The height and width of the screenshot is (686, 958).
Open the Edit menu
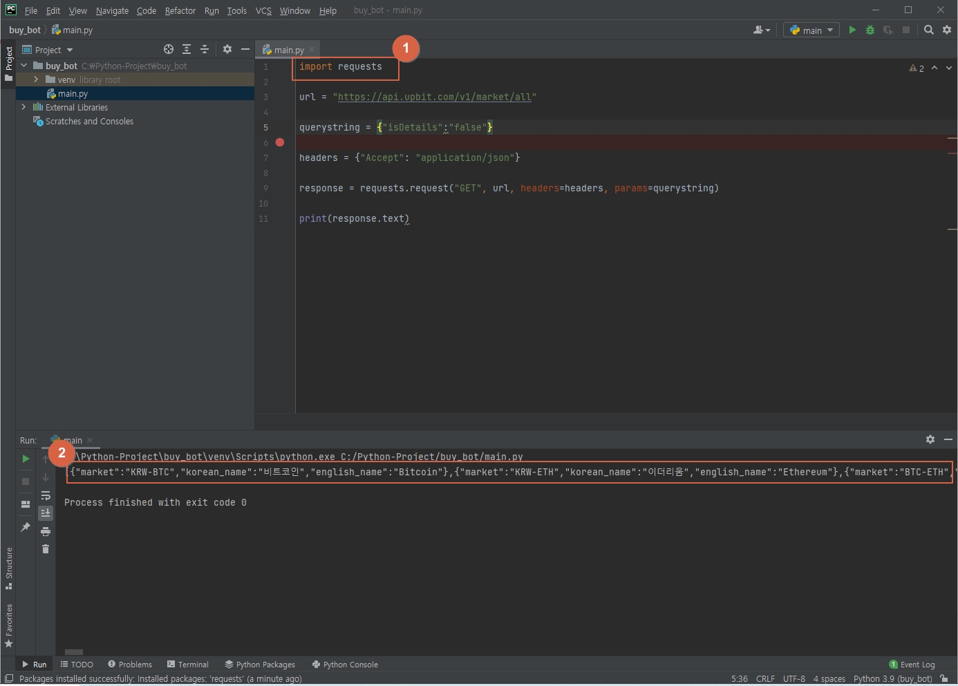(53, 10)
